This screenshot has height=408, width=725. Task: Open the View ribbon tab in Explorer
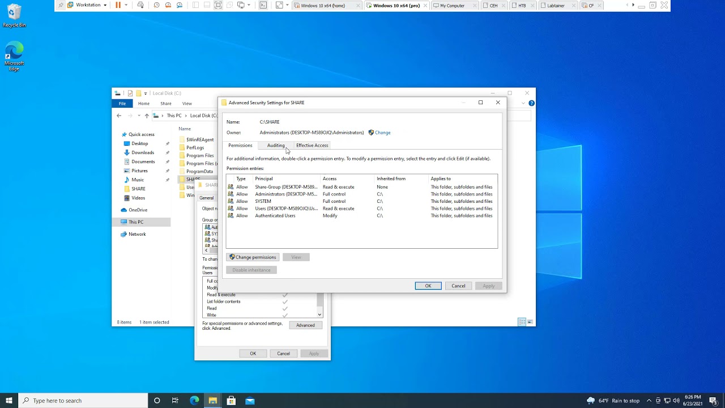click(x=187, y=104)
